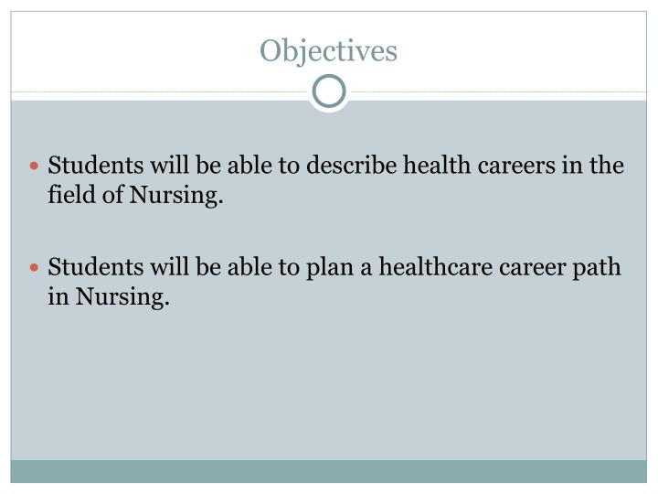Image resolution: width=658 pixels, height=494 pixels.
Task: Select the Objectives slide title
Action: pos(329,51)
